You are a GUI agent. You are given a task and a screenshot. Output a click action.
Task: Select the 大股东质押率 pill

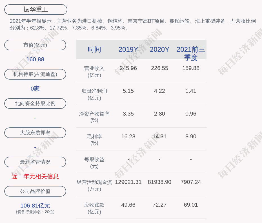tap(35, 133)
